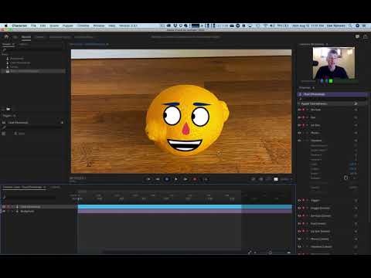
Task: Click the Play button in the transport controls
Action: [x=176, y=179]
